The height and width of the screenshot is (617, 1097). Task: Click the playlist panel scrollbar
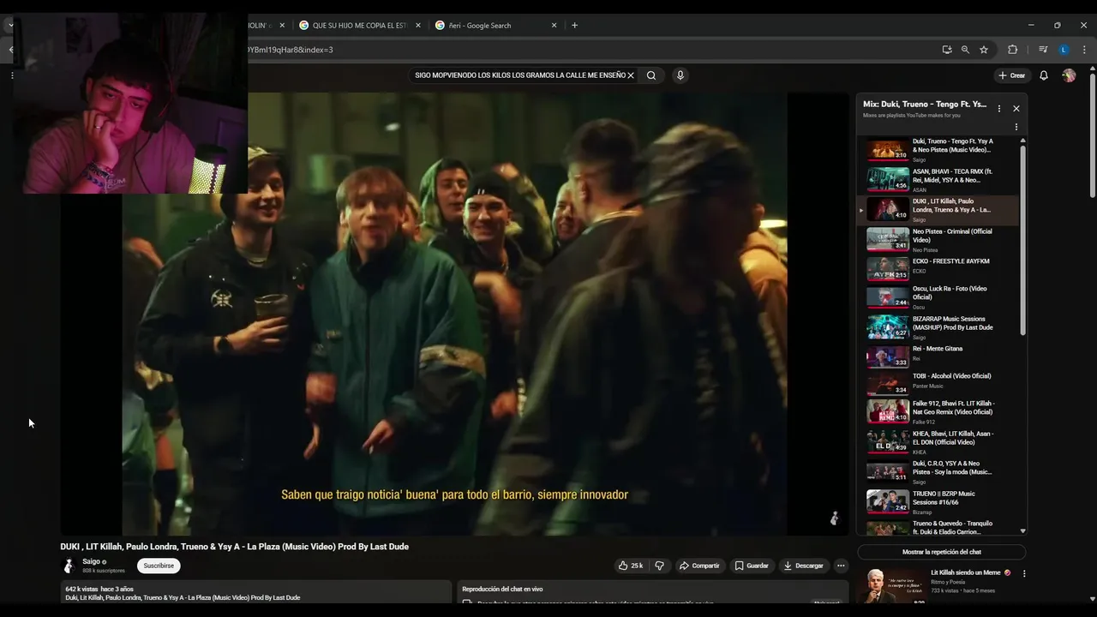pos(1022,240)
